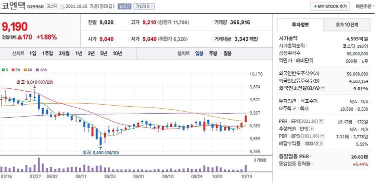
Task: Click the arrow next to 시가총액순위
Action: click(307, 46)
